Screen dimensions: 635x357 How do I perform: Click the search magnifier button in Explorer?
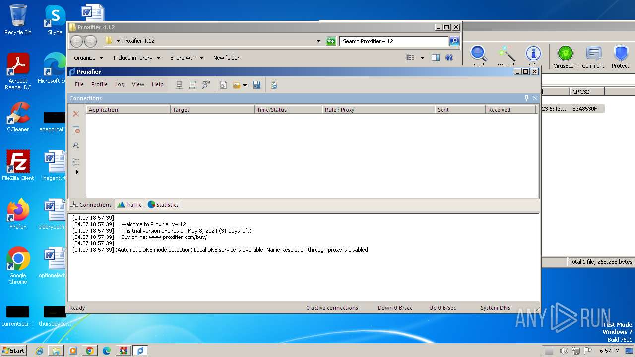click(x=454, y=41)
